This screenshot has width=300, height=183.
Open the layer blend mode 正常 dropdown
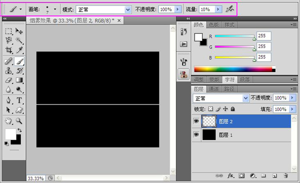click(x=221, y=98)
